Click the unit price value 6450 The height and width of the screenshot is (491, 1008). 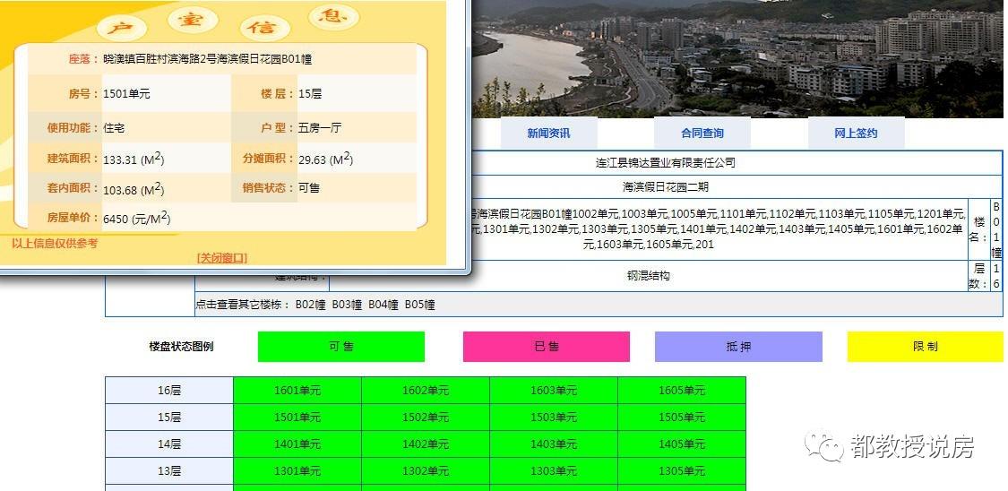(116, 220)
